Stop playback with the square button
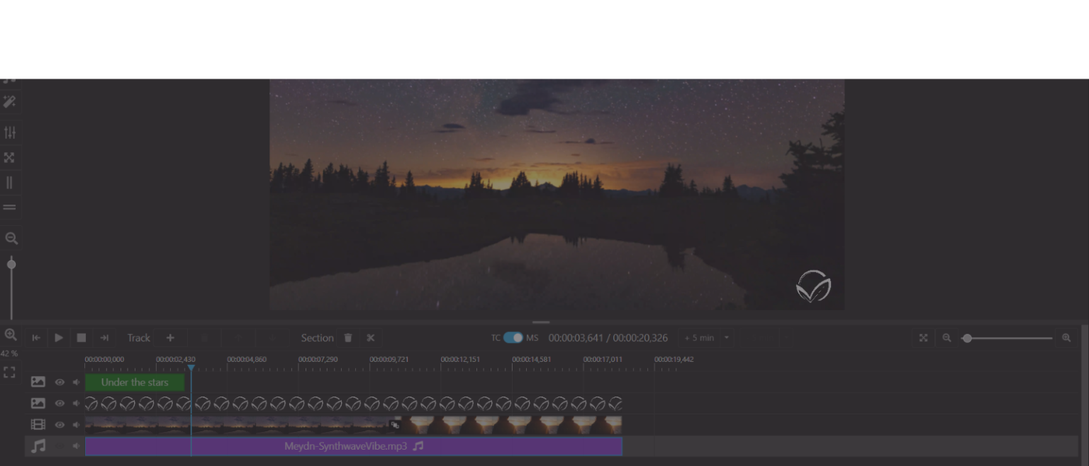The height and width of the screenshot is (466, 1089). pyautogui.click(x=82, y=338)
